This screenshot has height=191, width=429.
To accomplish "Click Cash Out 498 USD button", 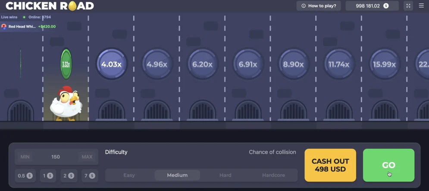I will pyautogui.click(x=330, y=165).
